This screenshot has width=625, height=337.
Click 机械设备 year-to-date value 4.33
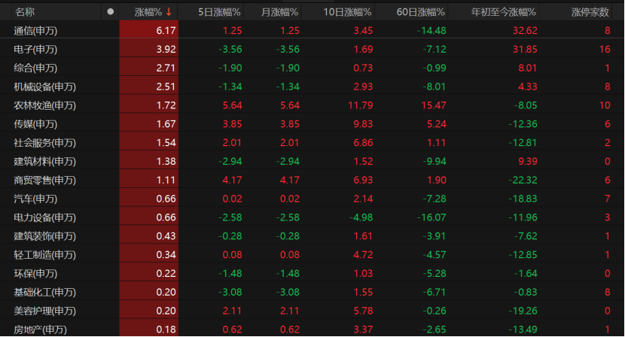pyautogui.click(x=528, y=87)
